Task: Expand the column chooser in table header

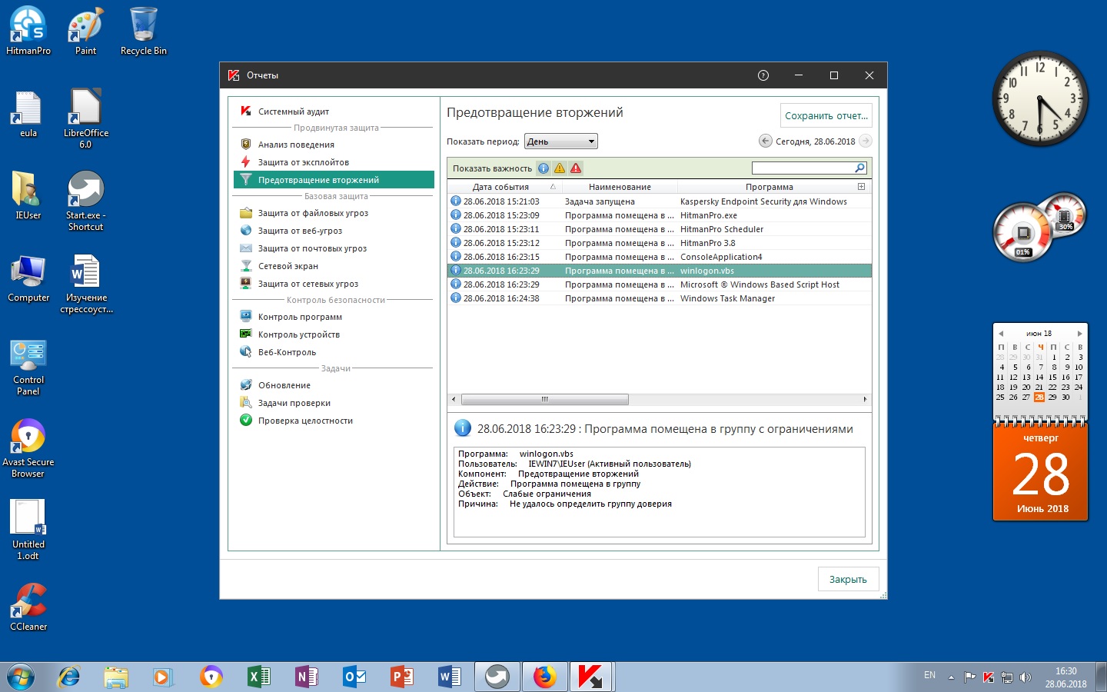Action: pyautogui.click(x=861, y=187)
